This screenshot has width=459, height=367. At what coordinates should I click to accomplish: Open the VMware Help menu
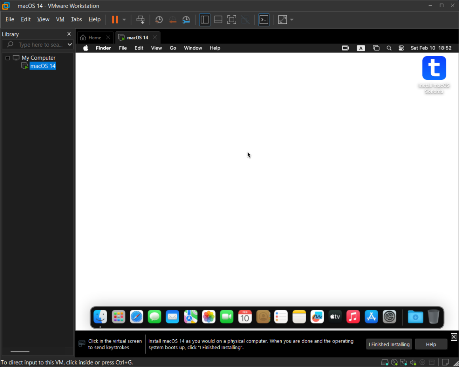[x=95, y=19]
